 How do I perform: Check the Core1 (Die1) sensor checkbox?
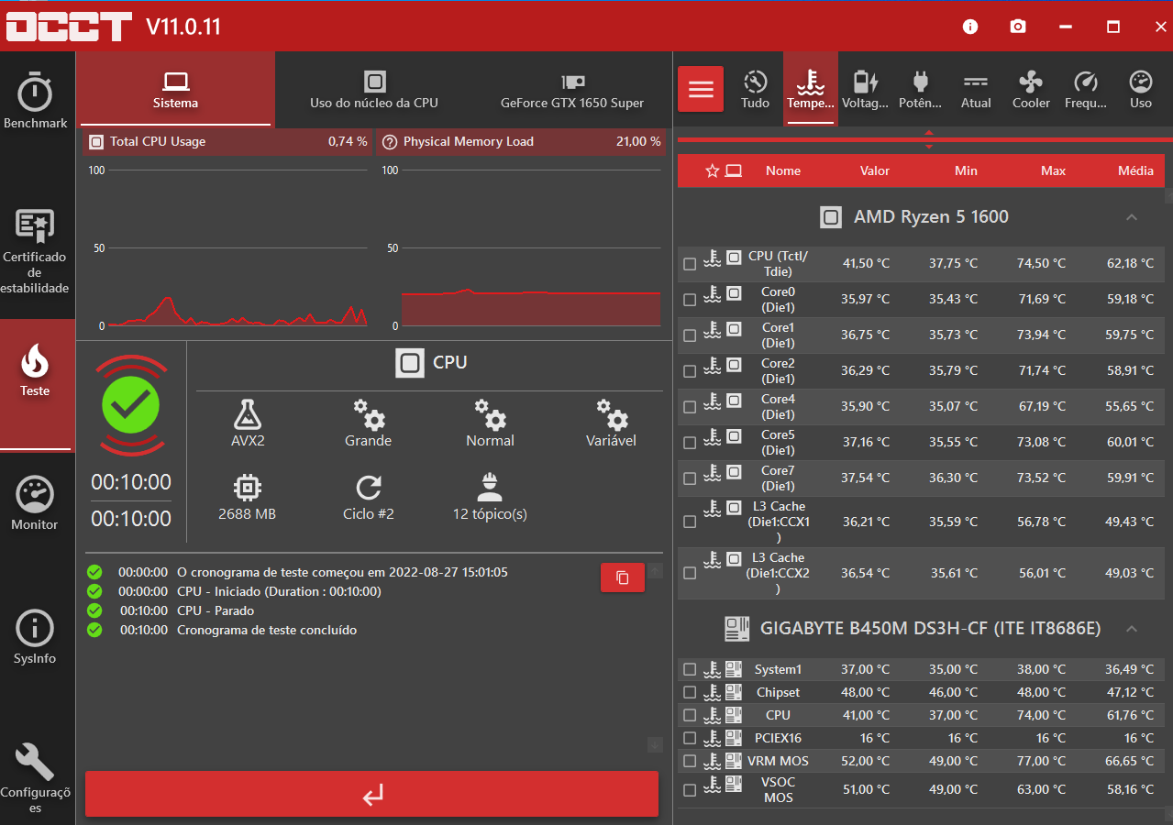[x=690, y=335]
